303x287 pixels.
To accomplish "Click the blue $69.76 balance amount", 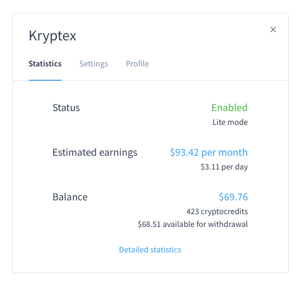I will click(x=233, y=197).
